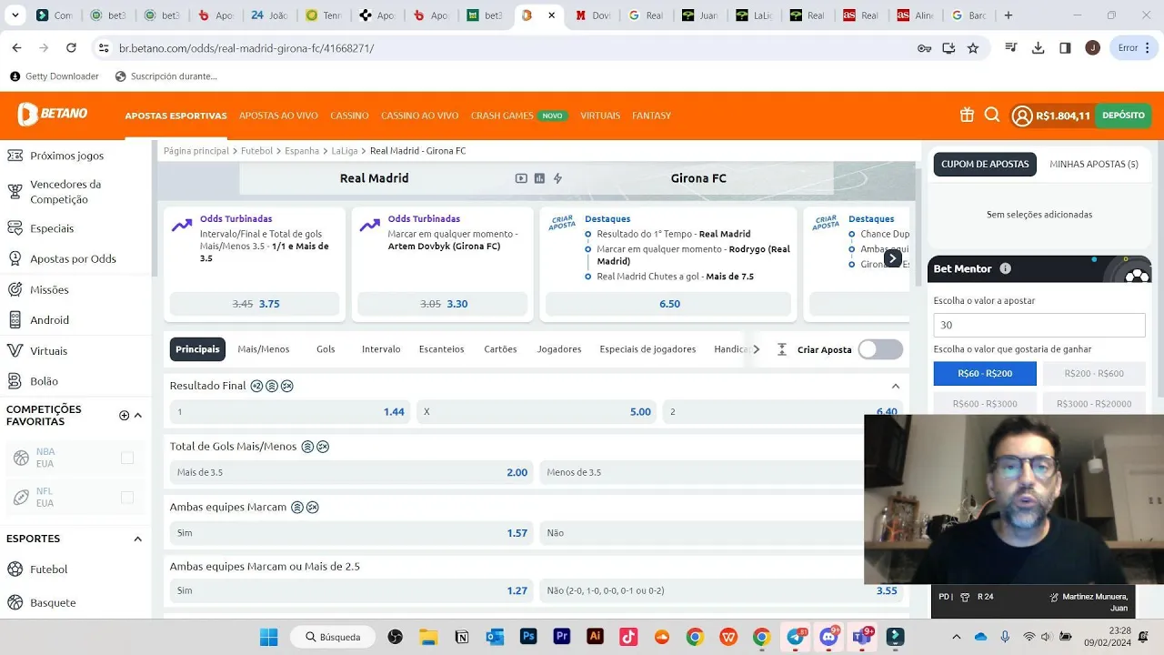This screenshot has height=655, width=1164.
Task: Open Premiere Pro from the taskbar
Action: (x=562, y=637)
